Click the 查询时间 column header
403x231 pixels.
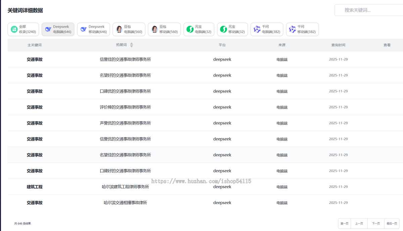(338, 45)
